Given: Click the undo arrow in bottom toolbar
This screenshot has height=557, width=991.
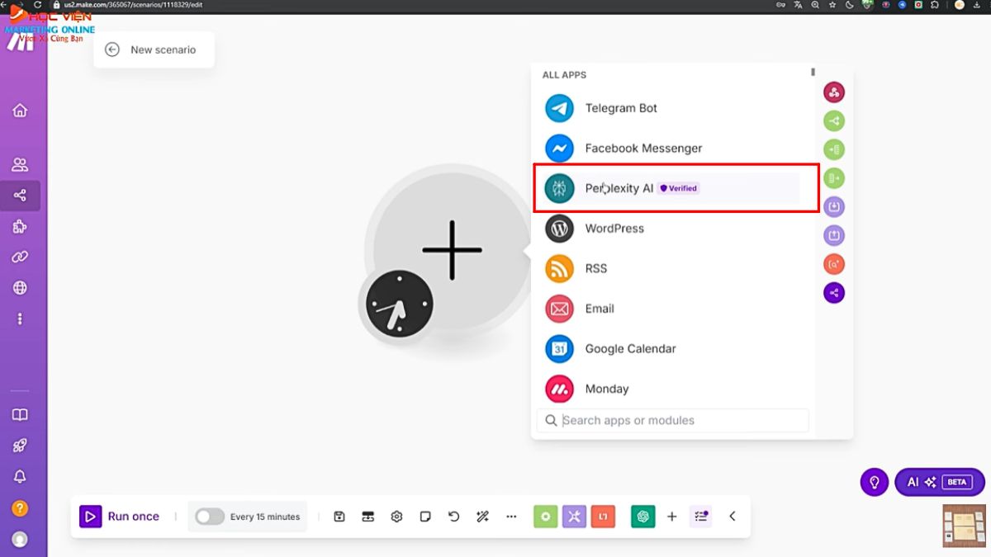Looking at the screenshot, I should tap(453, 517).
